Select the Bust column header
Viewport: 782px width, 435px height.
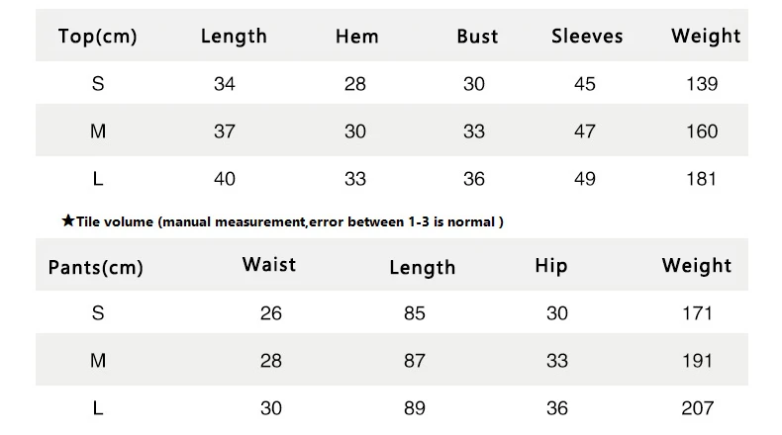coord(477,37)
